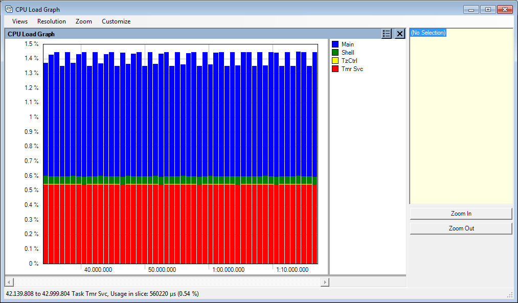Open the Resolution menu
This screenshot has height=303, width=518.
[52, 21]
